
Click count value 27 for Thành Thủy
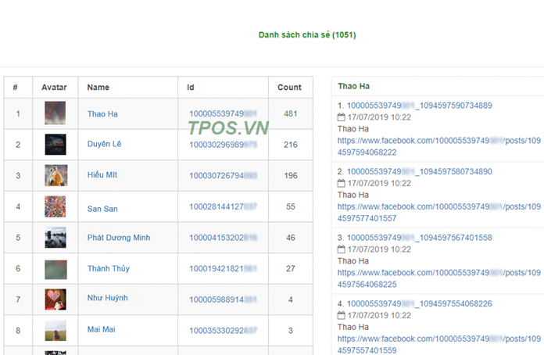(291, 268)
